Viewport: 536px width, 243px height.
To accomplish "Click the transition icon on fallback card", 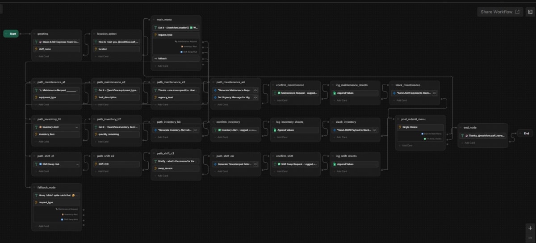I will coord(155,58).
